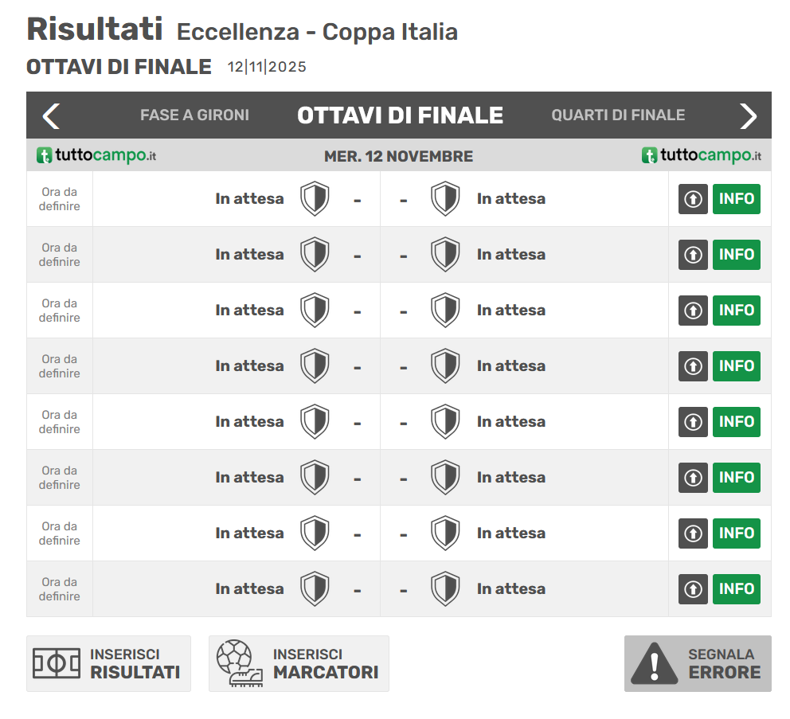Switch to Fase a Gironi tab
790x719 pixels.
(194, 115)
